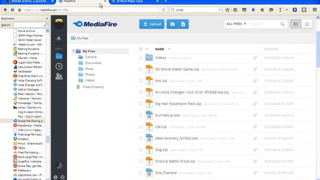Screen dimensions: 320x180
Task: Click the new folder icon button
Action: (x=172, y=24)
